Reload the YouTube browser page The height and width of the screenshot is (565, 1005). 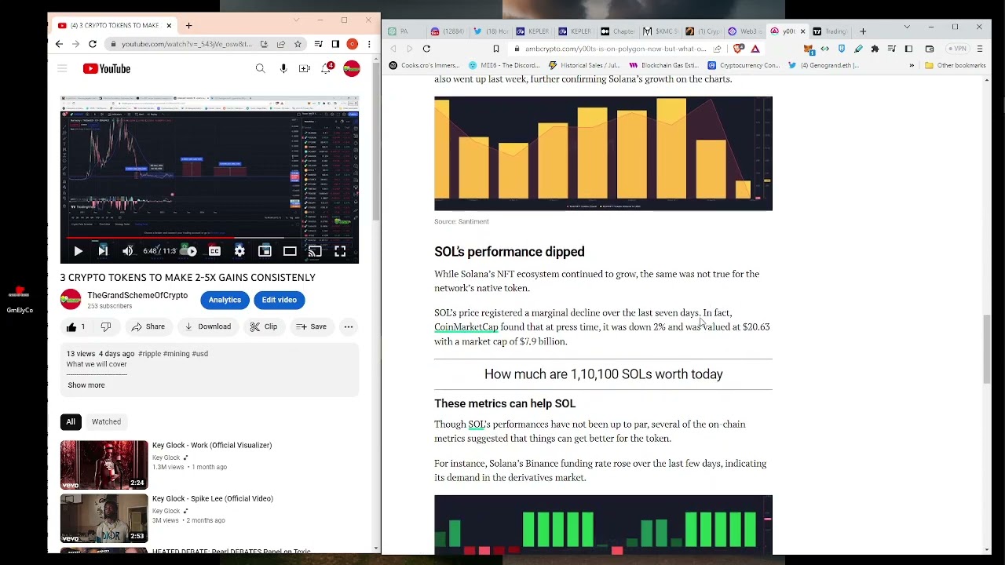pos(93,44)
